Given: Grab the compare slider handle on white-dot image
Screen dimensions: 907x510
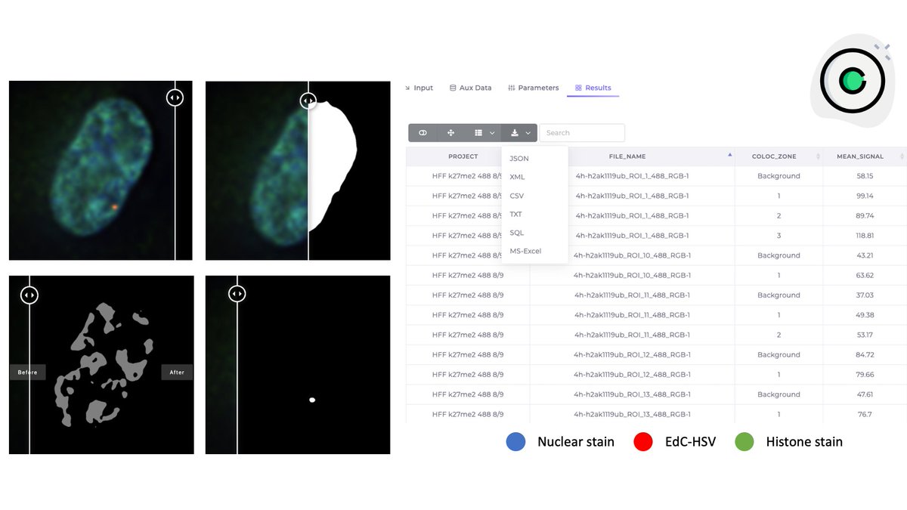Looking at the screenshot, I should point(237,293).
